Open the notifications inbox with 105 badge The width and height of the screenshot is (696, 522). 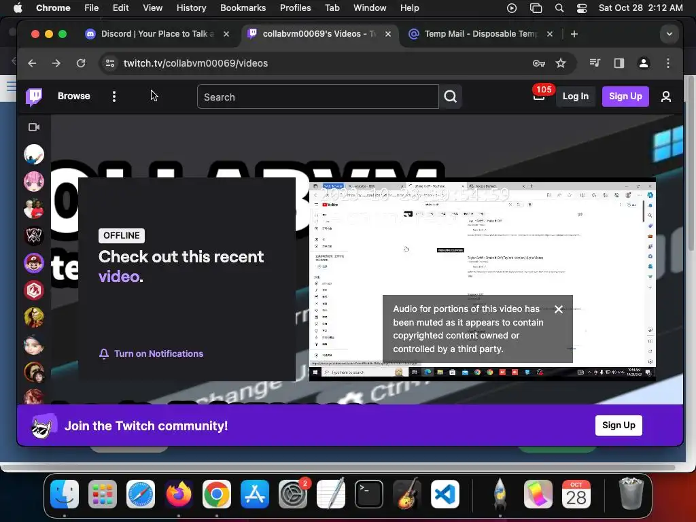point(539,97)
